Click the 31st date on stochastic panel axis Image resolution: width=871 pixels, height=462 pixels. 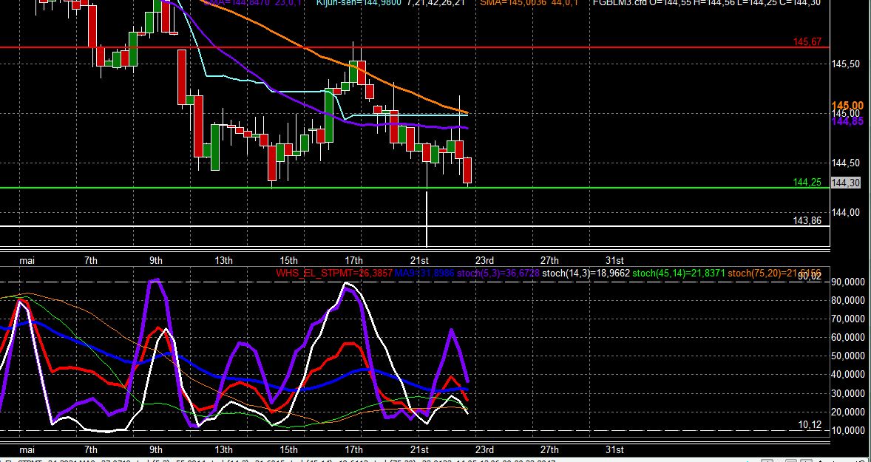(x=614, y=449)
